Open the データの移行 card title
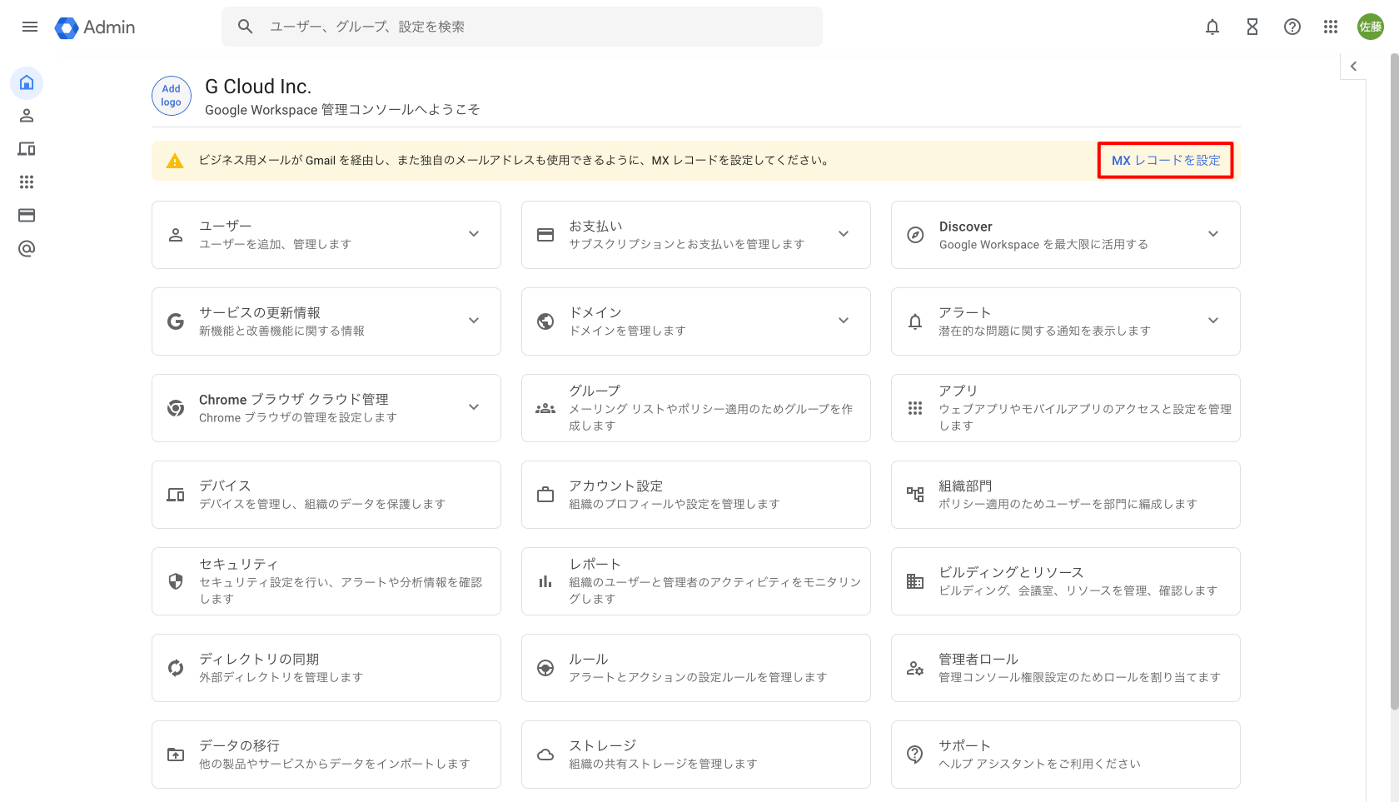The width and height of the screenshot is (1399, 802). (239, 745)
